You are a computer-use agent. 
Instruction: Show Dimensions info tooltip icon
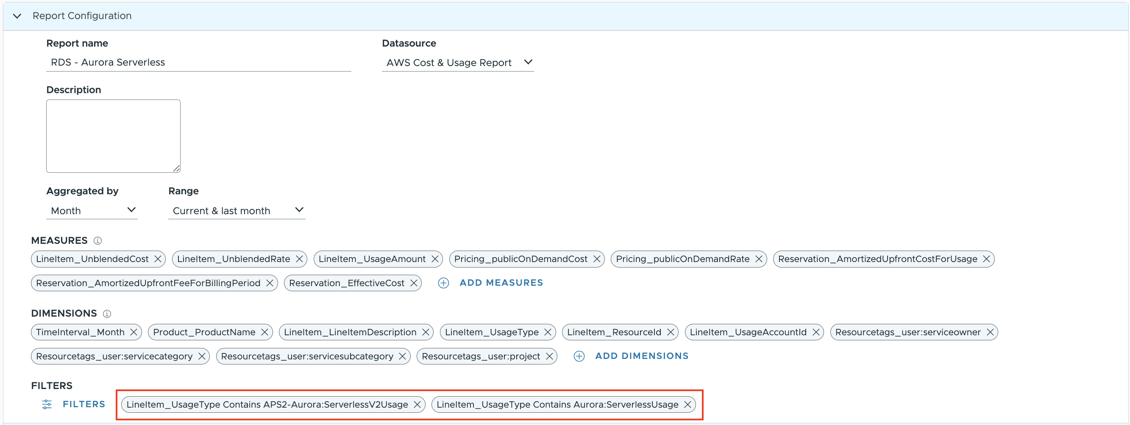[107, 314]
